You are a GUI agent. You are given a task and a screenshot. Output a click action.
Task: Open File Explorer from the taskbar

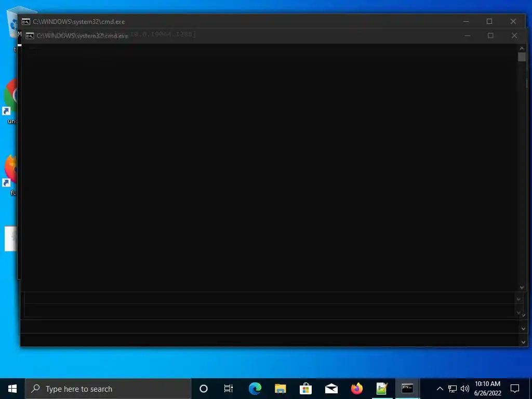[280, 389]
